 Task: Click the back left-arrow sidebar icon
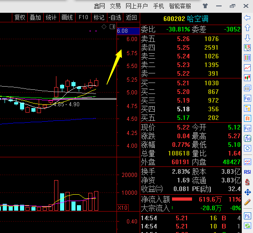[x=247, y=18]
